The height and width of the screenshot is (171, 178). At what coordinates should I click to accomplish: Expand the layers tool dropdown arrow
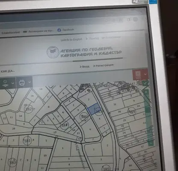click(13, 83)
